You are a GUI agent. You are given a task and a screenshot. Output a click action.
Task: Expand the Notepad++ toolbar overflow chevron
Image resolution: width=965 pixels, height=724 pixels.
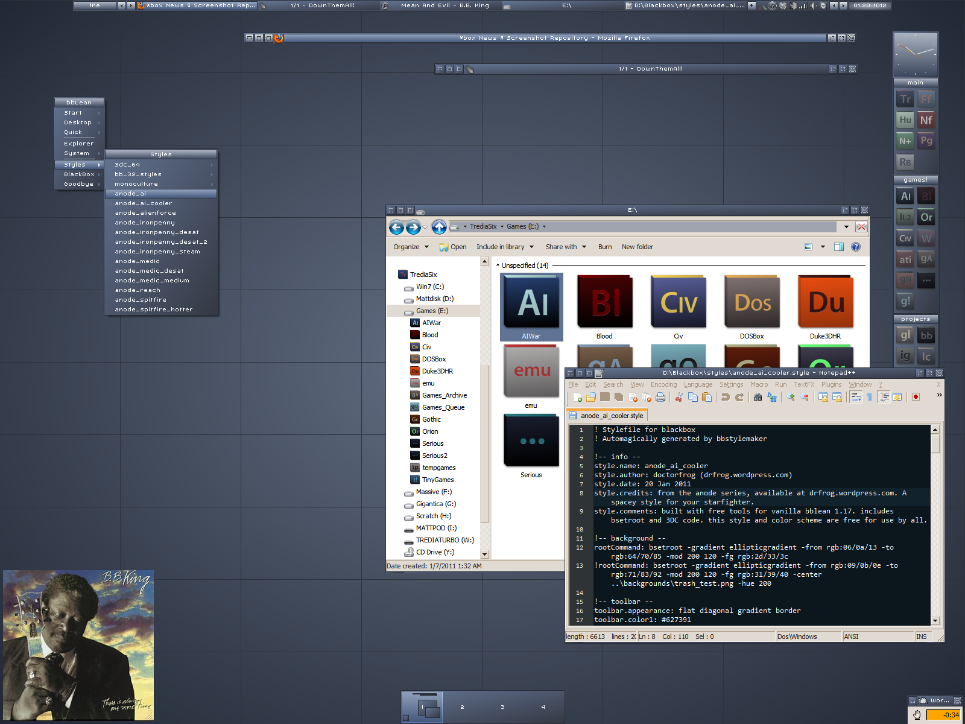click(939, 395)
